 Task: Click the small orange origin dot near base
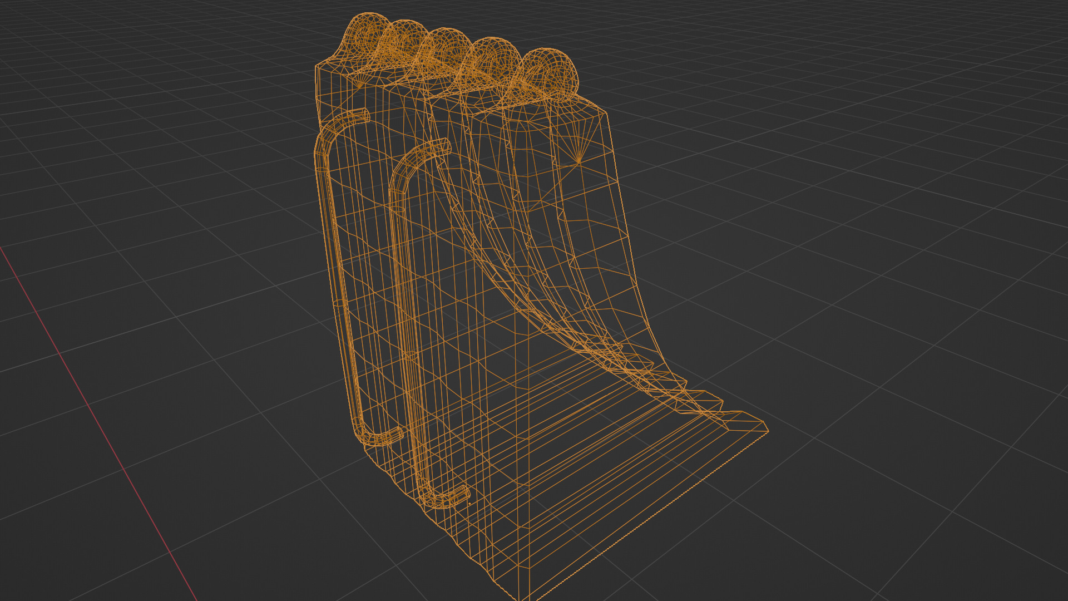469,504
